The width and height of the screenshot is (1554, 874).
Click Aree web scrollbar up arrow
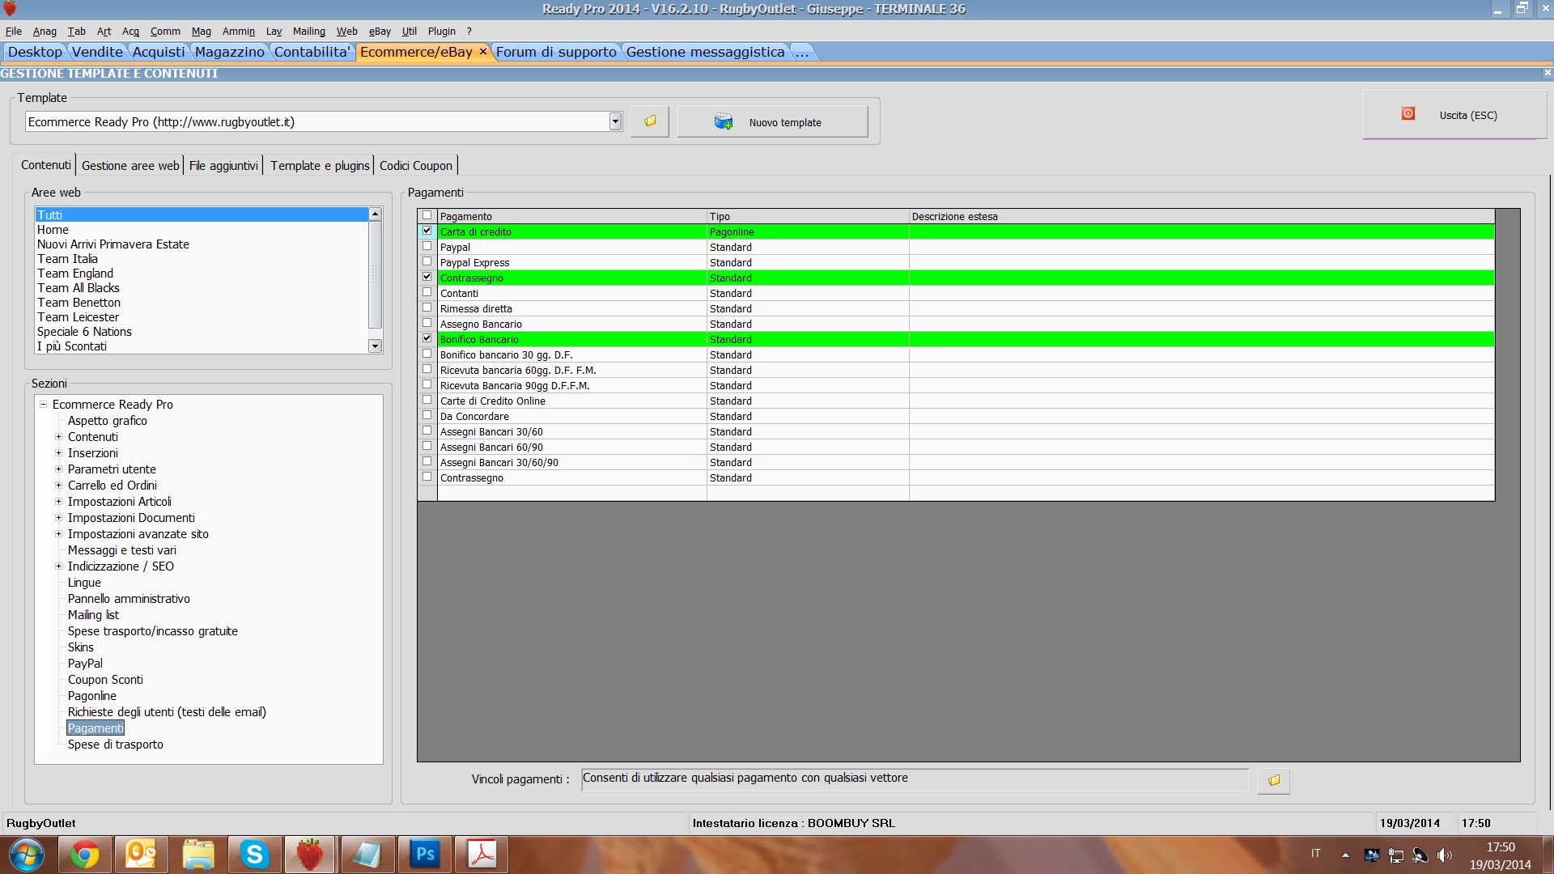coord(375,214)
